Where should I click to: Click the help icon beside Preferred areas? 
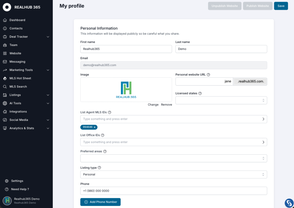click(105, 151)
